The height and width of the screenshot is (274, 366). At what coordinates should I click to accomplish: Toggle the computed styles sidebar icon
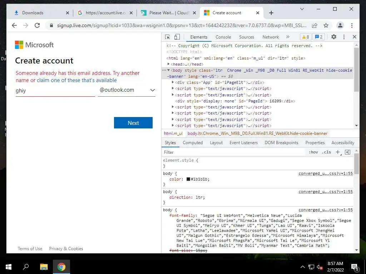pyautogui.click(x=347, y=152)
